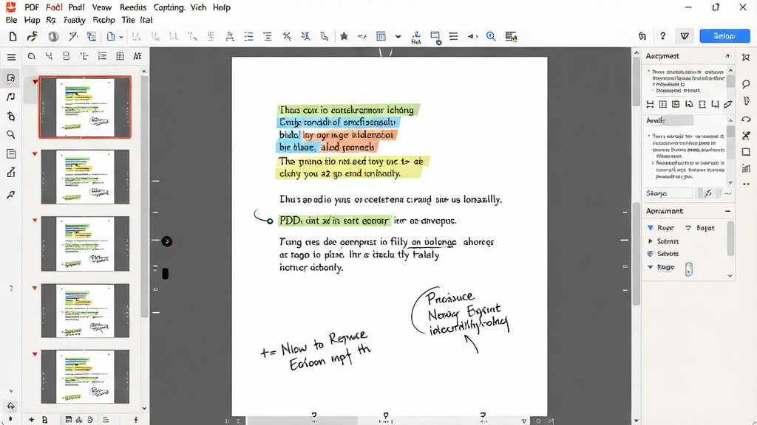
Task: Click the question mark help icon
Action: click(663, 36)
